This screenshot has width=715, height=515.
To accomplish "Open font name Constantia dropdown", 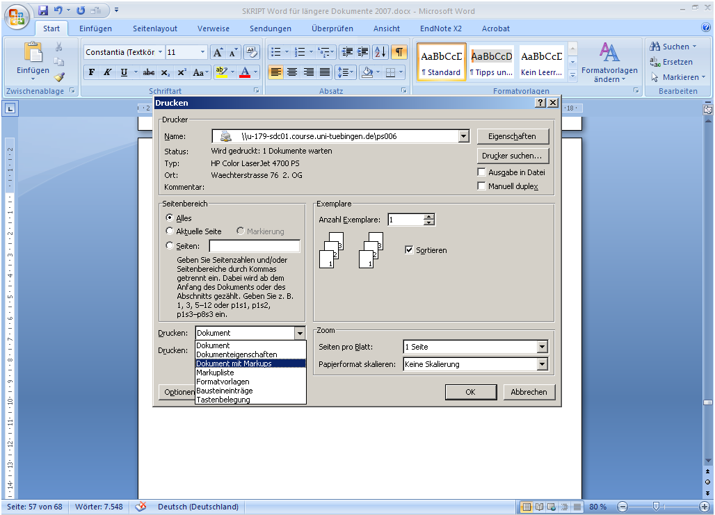I will [160, 52].
